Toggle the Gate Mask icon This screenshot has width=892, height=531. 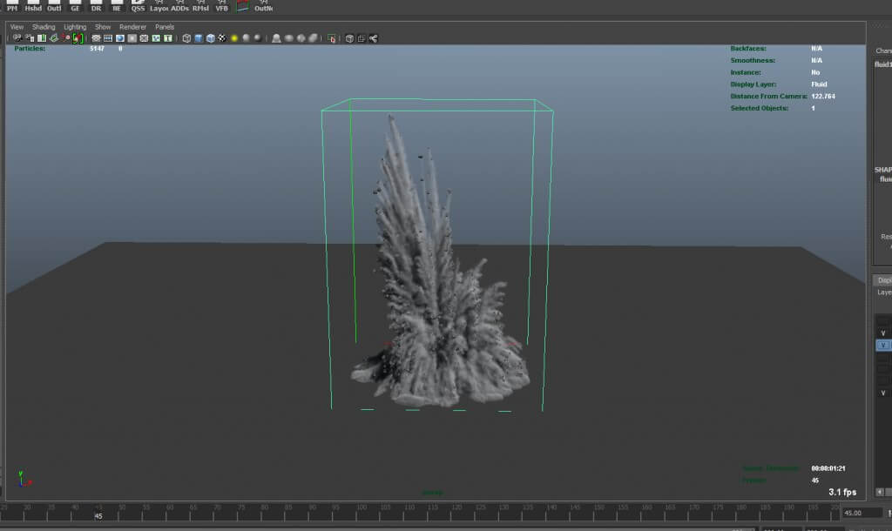[132, 38]
